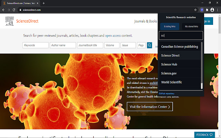Viewport: 221px width, 138px height.
Task: Select the ScienceDirect.com browser tab
Action: click(x=20, y=3)
